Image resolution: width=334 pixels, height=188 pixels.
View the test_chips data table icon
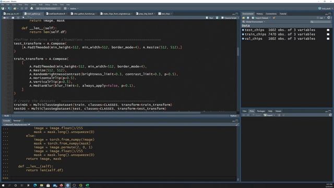click(x=328, y=30)
